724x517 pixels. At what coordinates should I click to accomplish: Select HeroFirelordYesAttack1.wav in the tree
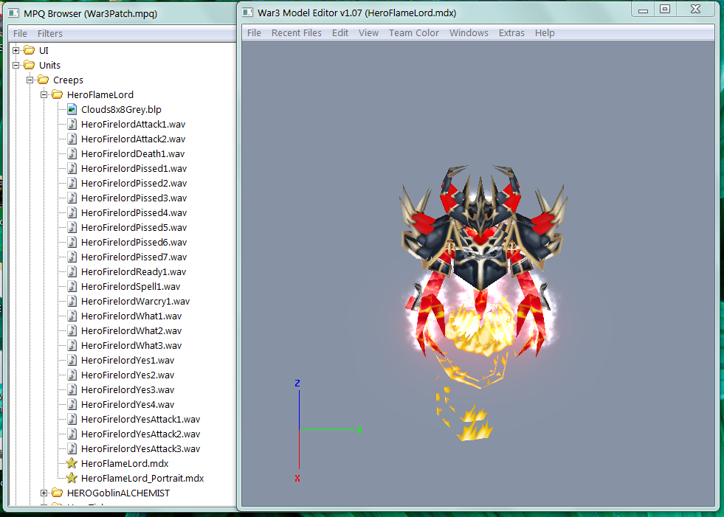pyautogui.click(x=140, y=420)
